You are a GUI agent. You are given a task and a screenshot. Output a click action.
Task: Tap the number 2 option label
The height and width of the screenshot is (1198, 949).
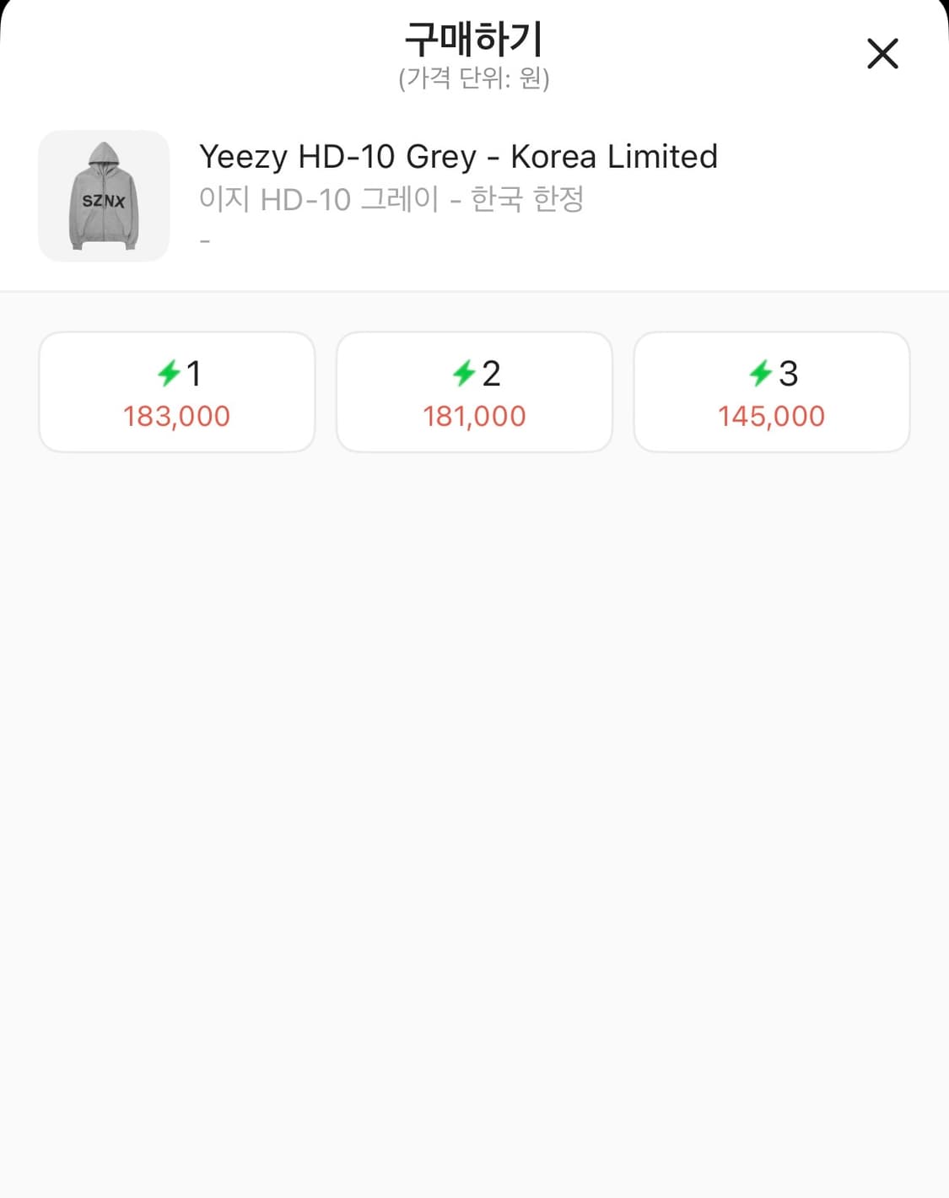pos(491,373)
